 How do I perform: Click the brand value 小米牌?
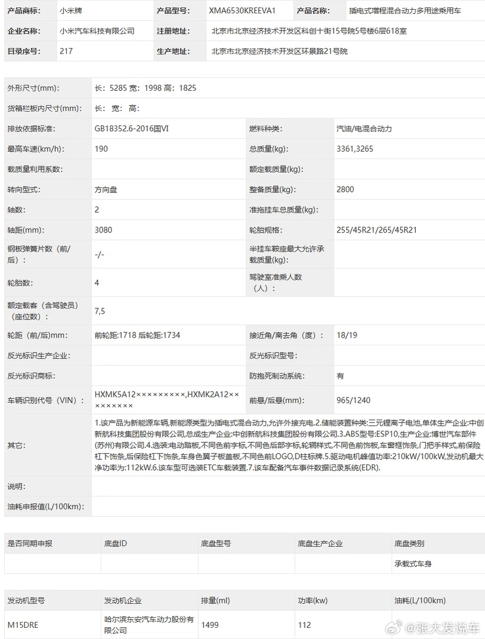coord(71,11)
